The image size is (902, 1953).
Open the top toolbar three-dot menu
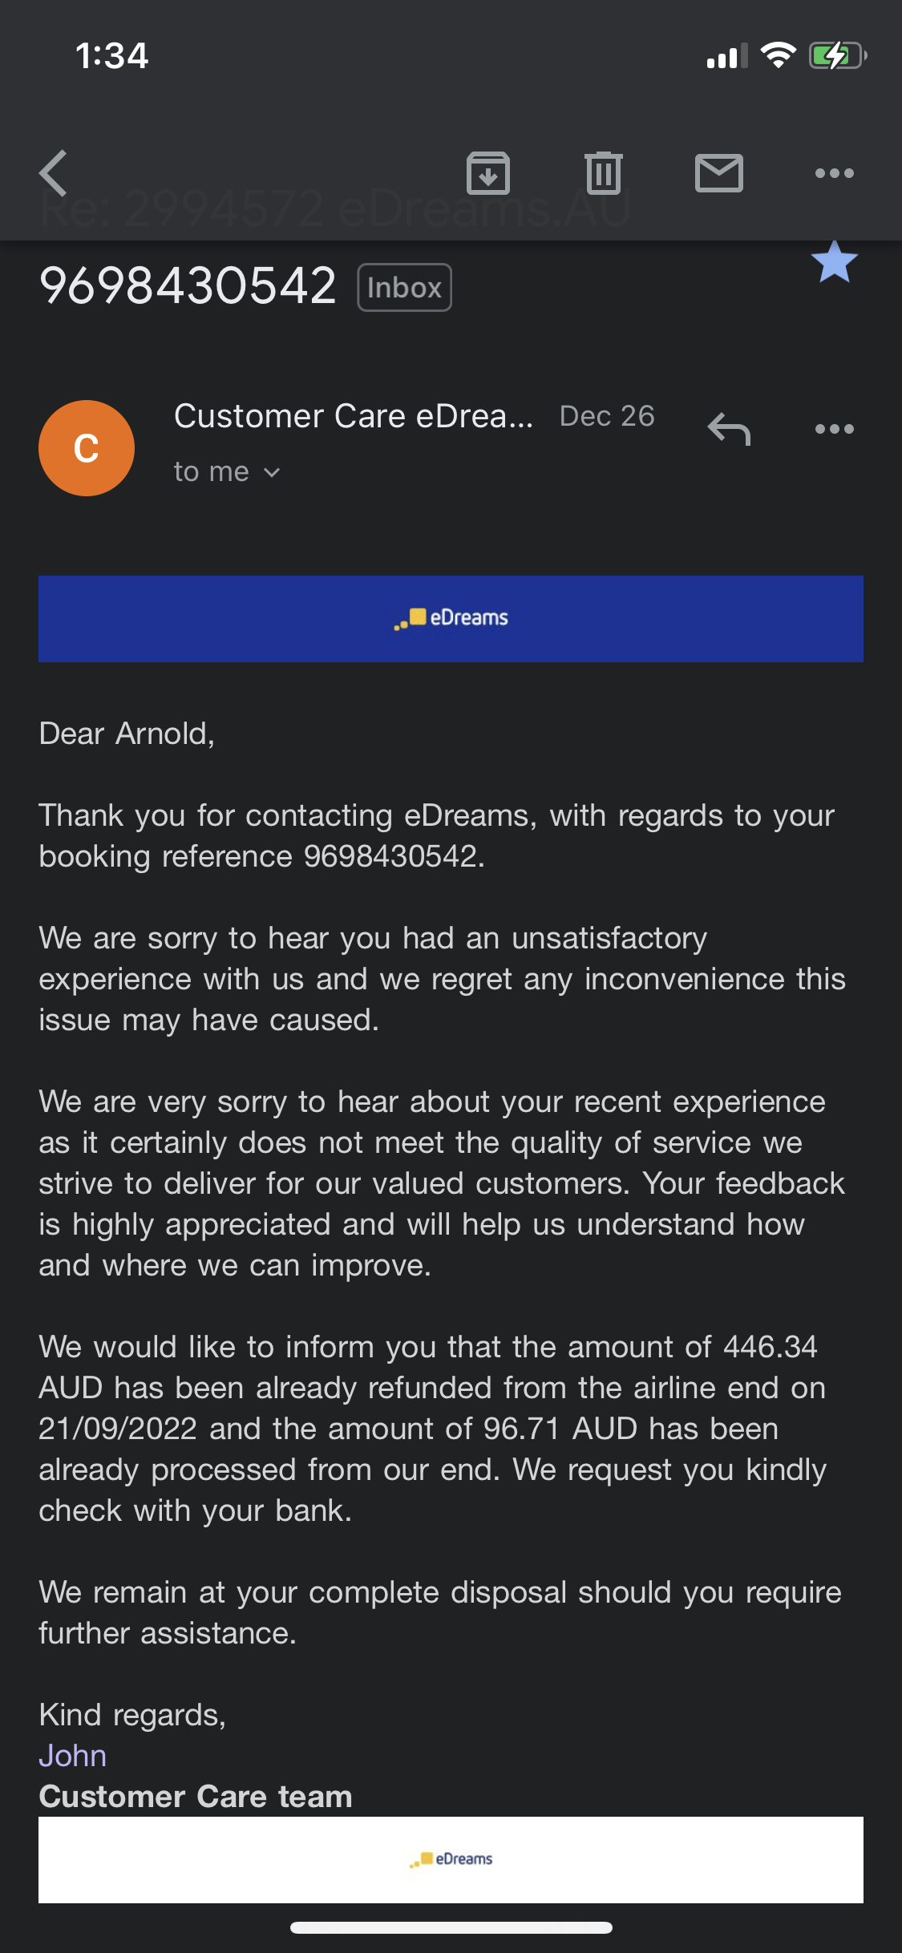835,173
